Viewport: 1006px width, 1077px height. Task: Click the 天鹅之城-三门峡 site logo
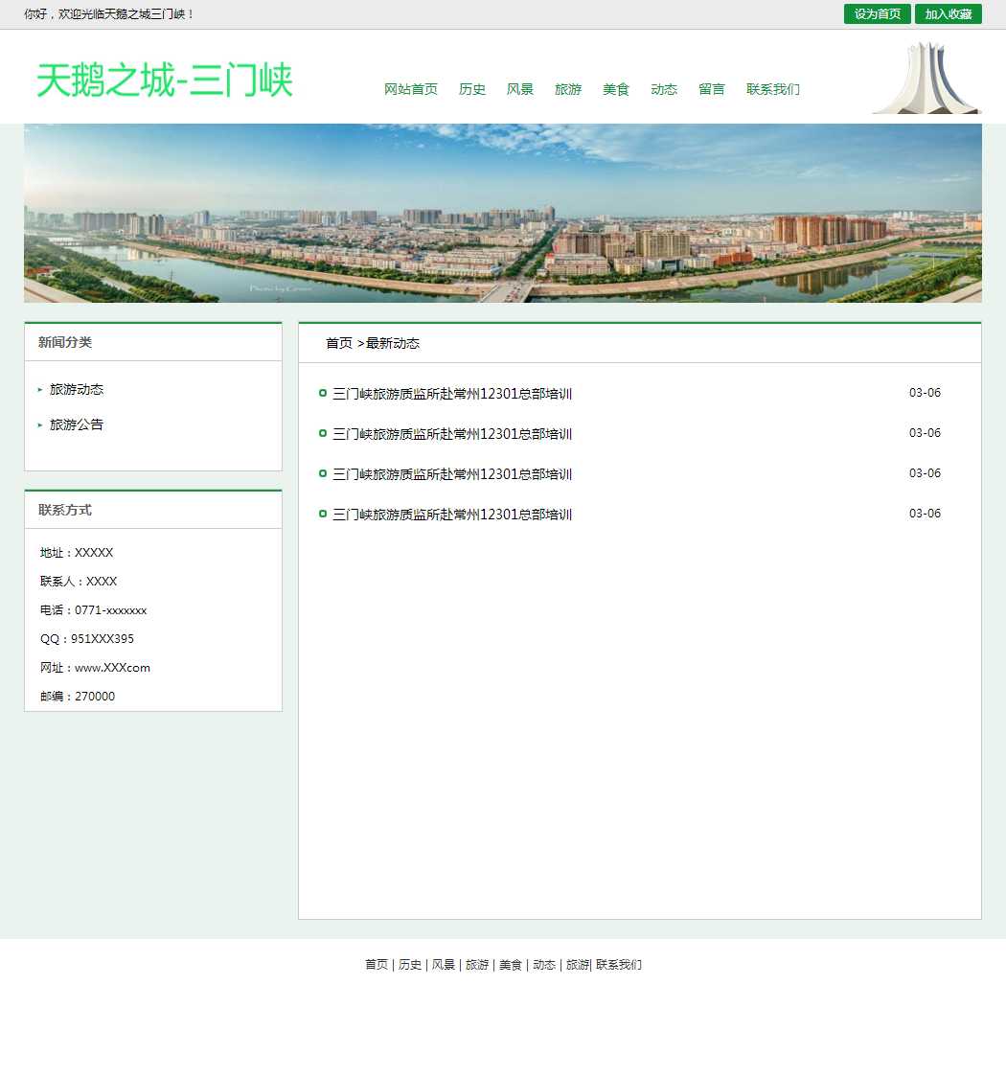click(x=165, y=80)
